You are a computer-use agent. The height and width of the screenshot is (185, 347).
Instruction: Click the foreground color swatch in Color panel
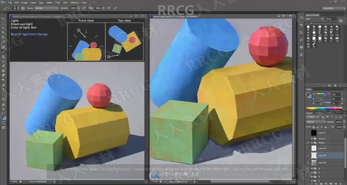click(308, 94)
